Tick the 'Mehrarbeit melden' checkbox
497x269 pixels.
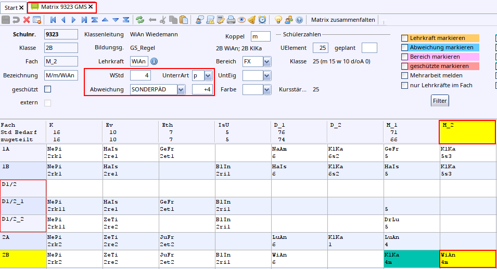(405, 76)
